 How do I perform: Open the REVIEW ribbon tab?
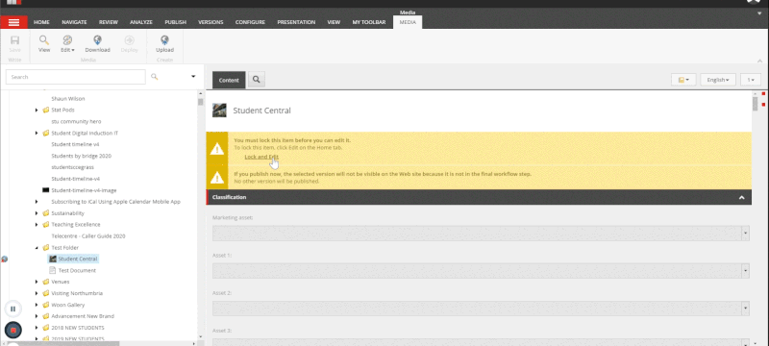pyautogui.click(x=109, y=22)
